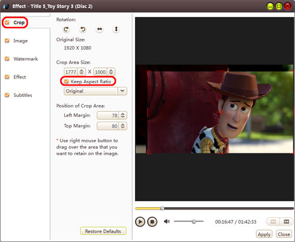Rotate video counterclockwise 90 degrees
The height and width of the screenshot is (242, 295).
point(83,30)
